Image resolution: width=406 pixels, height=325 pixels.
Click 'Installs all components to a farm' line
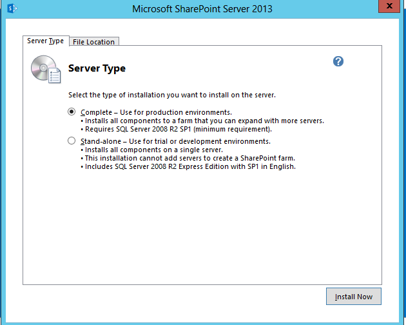(x=202, y=121)
